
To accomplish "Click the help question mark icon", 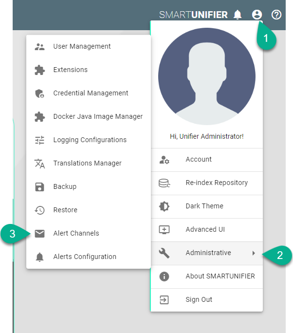I will pos(276,15).
